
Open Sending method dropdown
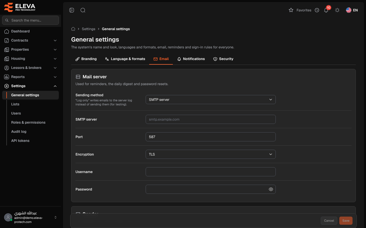click(210, 100)
